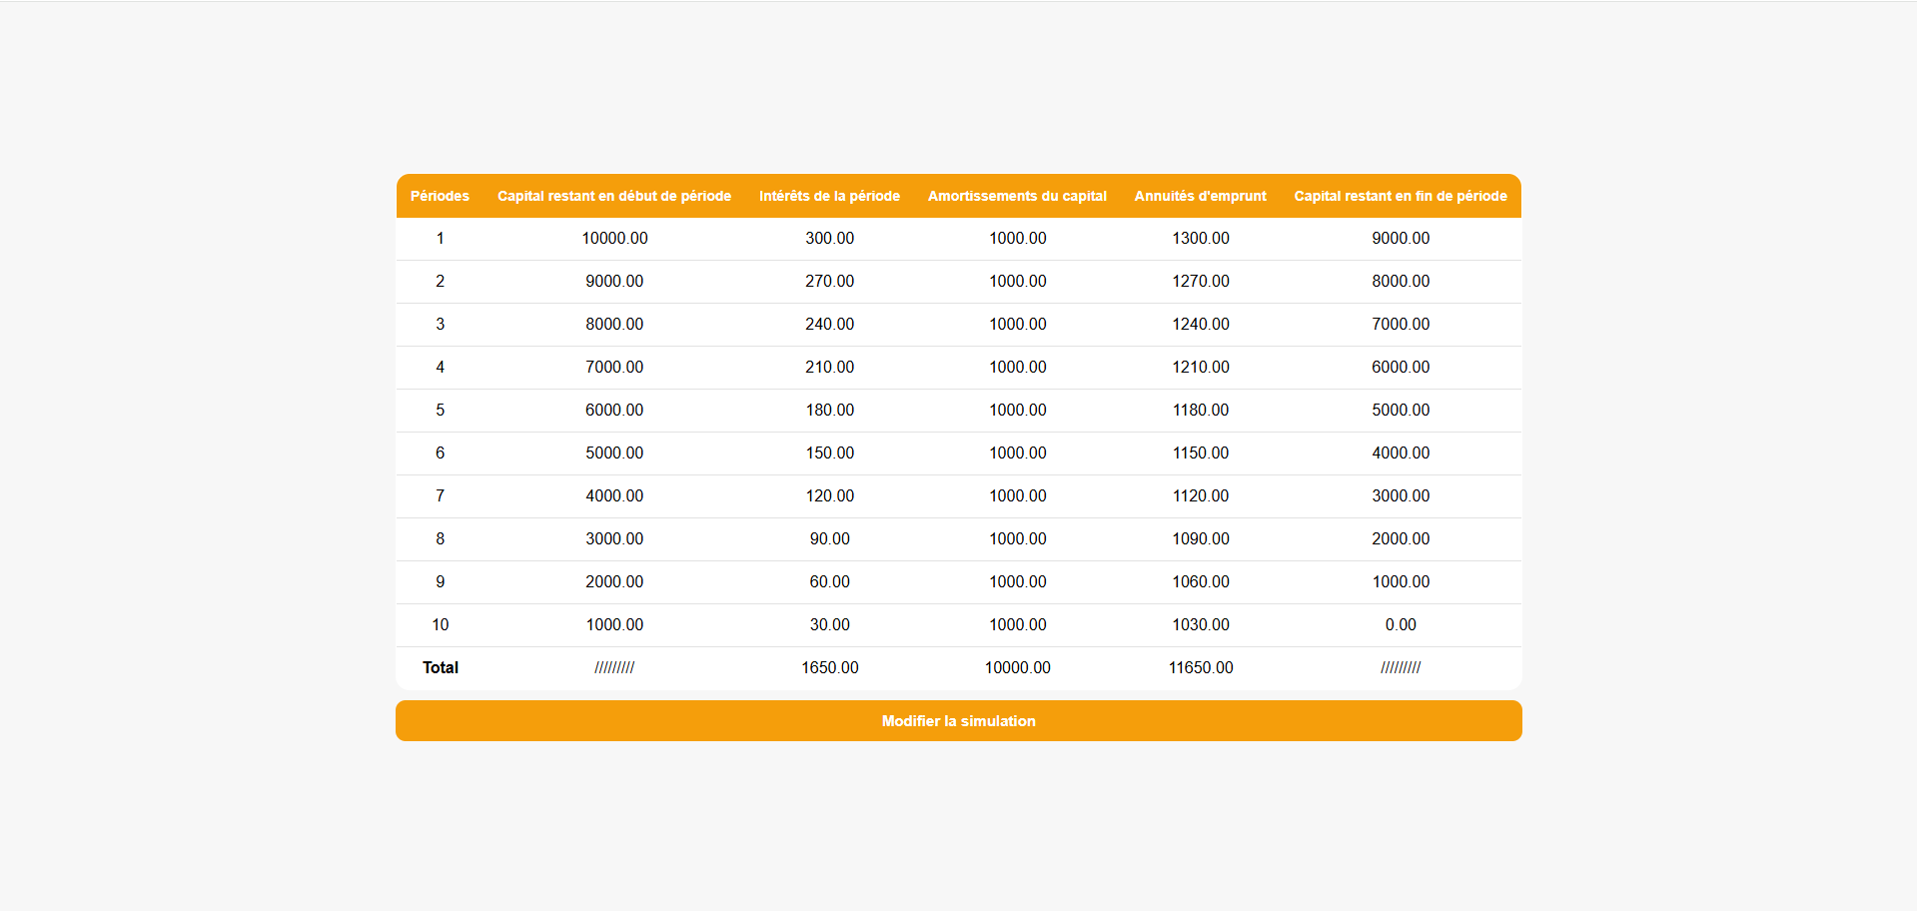Select the Périodes column header

coord(440,196)
